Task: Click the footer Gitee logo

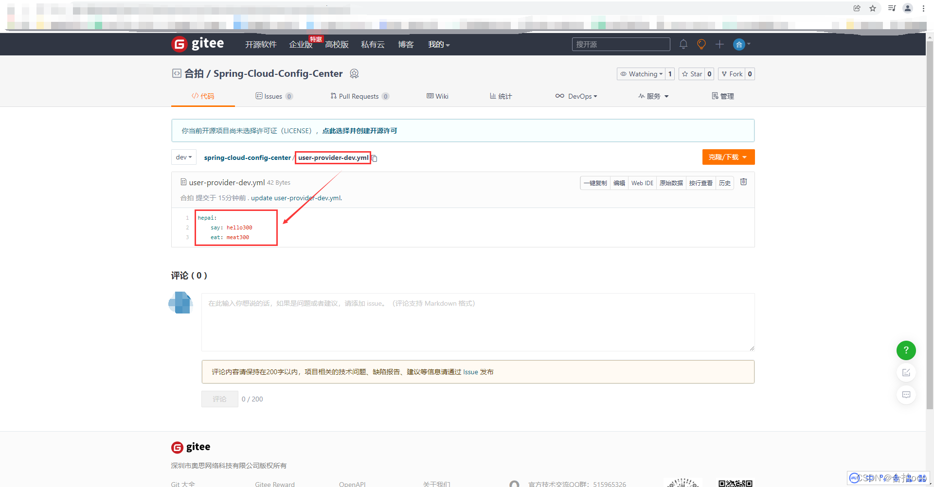Action: click(x=191, y=447)
